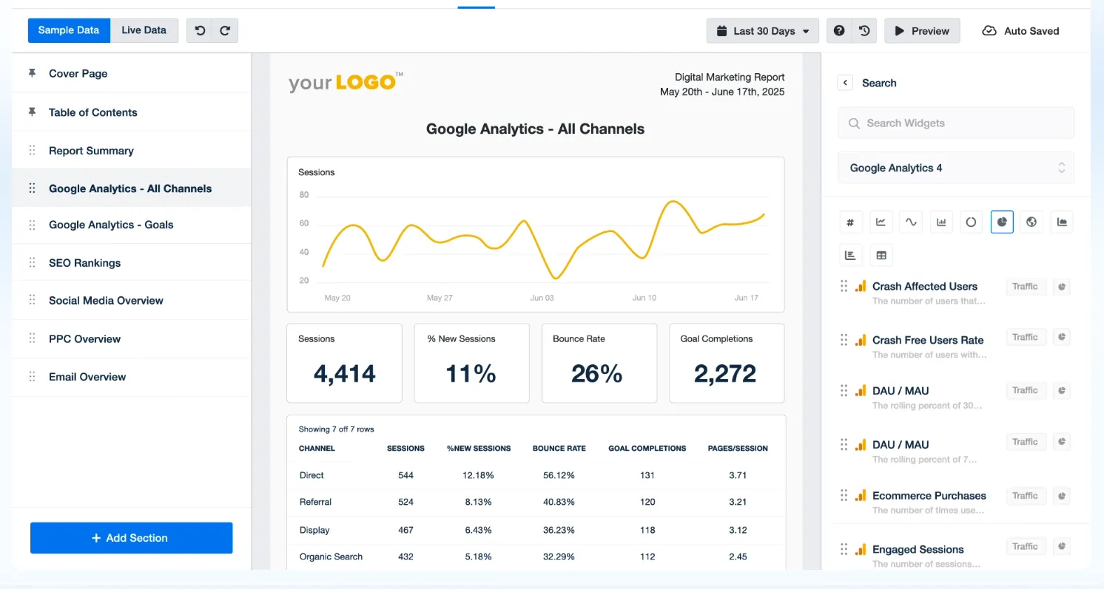This screenshot has width=1104, height=589.
Task: Click the Add Section button
Action: (132, 538)
